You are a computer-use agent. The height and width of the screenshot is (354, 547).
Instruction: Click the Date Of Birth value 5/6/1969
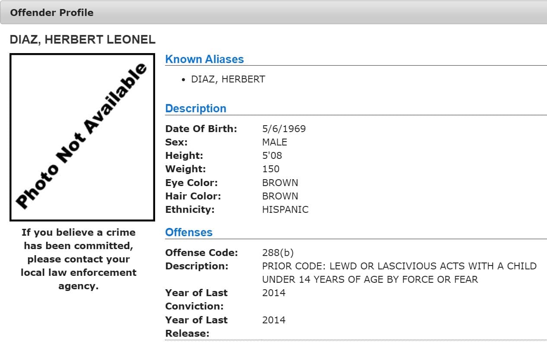pyautogui.click(x=284, y=128)
